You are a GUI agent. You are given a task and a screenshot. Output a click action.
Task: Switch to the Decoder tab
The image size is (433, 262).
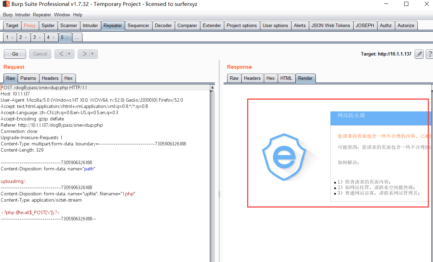click(x=163, y=25)
